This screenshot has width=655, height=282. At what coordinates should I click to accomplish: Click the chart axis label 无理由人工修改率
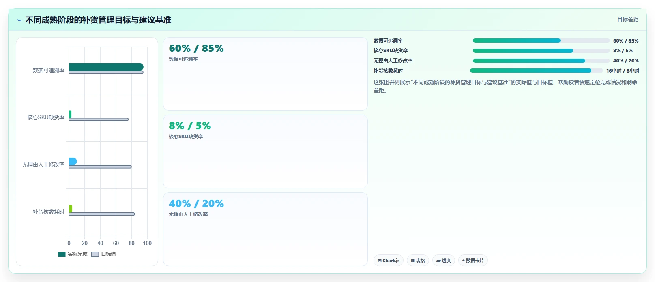(x=43, y=164)
